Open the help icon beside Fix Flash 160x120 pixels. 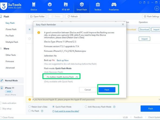42,111
